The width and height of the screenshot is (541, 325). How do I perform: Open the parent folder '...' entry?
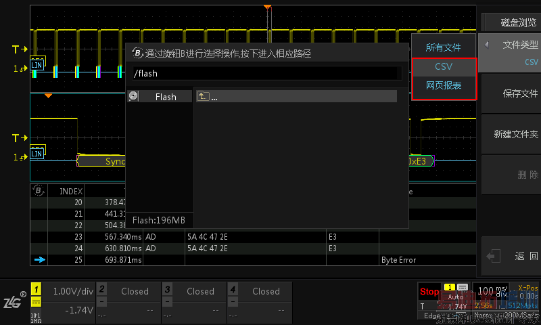(x=296, y=96)
